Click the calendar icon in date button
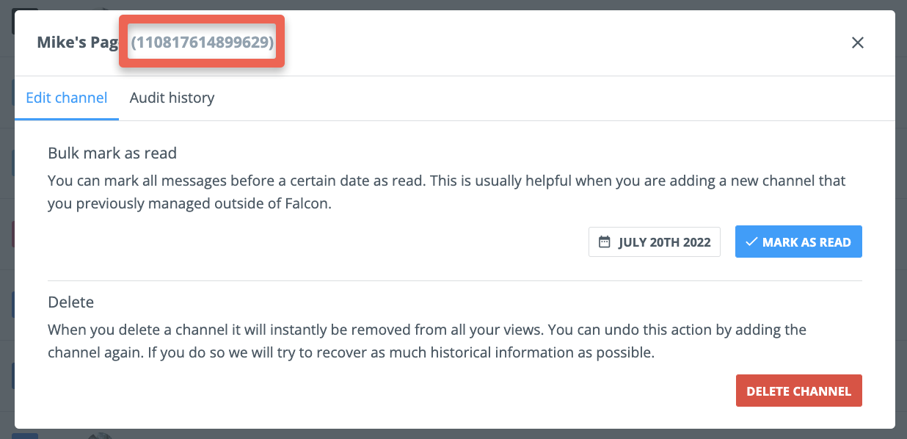This screenshot has width=907, height=439. pyautogui.click(x=605, y=242)
